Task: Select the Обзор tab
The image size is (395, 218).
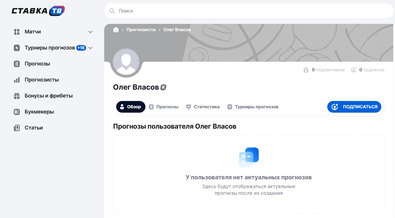Action: pos(130,107)
